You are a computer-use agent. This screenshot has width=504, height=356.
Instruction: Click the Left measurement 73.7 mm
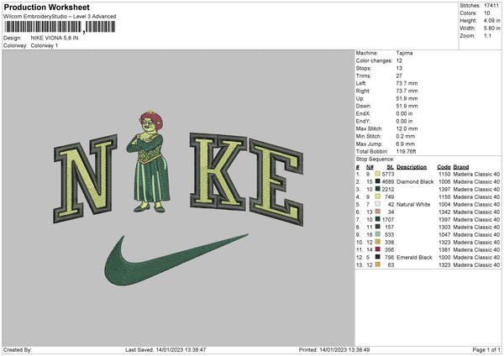point(407,83)
